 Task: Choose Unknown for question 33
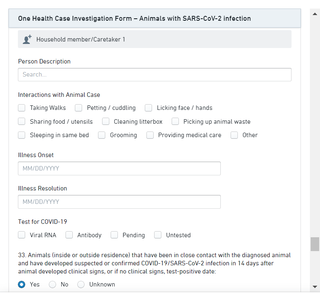[81, 284]
